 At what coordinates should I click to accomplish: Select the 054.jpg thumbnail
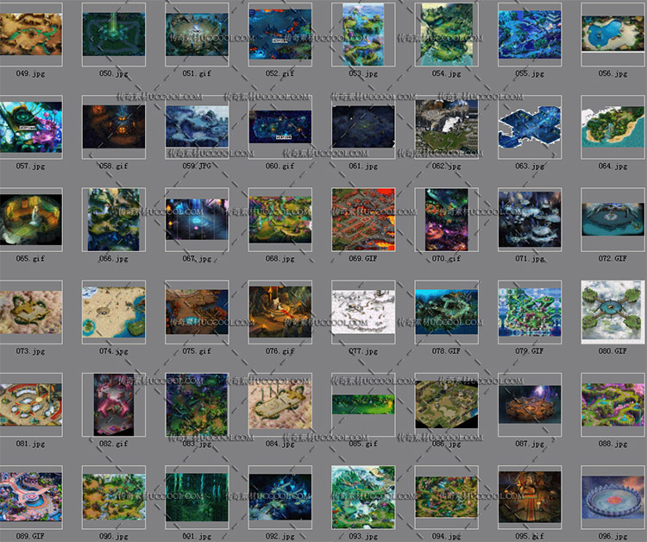[x=447, y=35]
